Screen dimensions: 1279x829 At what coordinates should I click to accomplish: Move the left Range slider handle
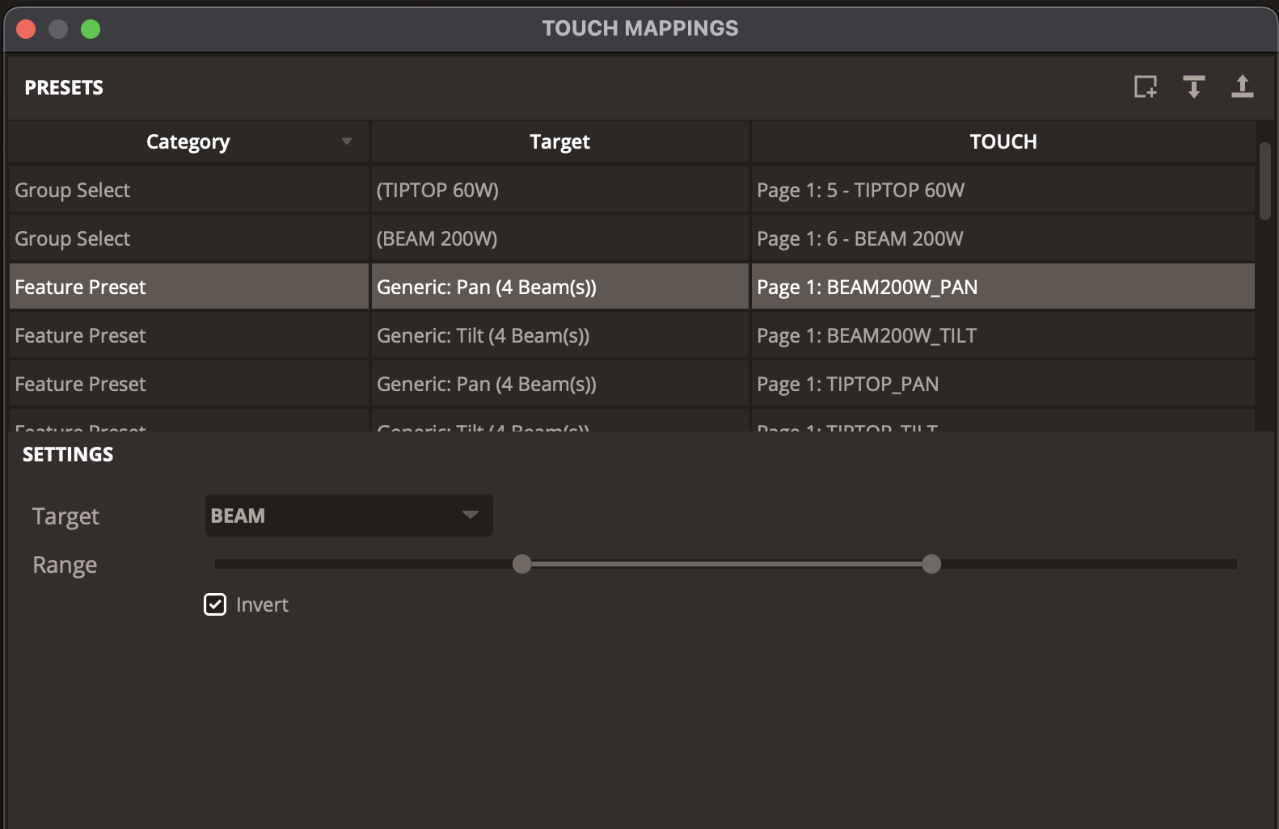point(522,564)
